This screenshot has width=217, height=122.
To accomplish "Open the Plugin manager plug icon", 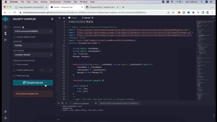I will coord(5,111).
